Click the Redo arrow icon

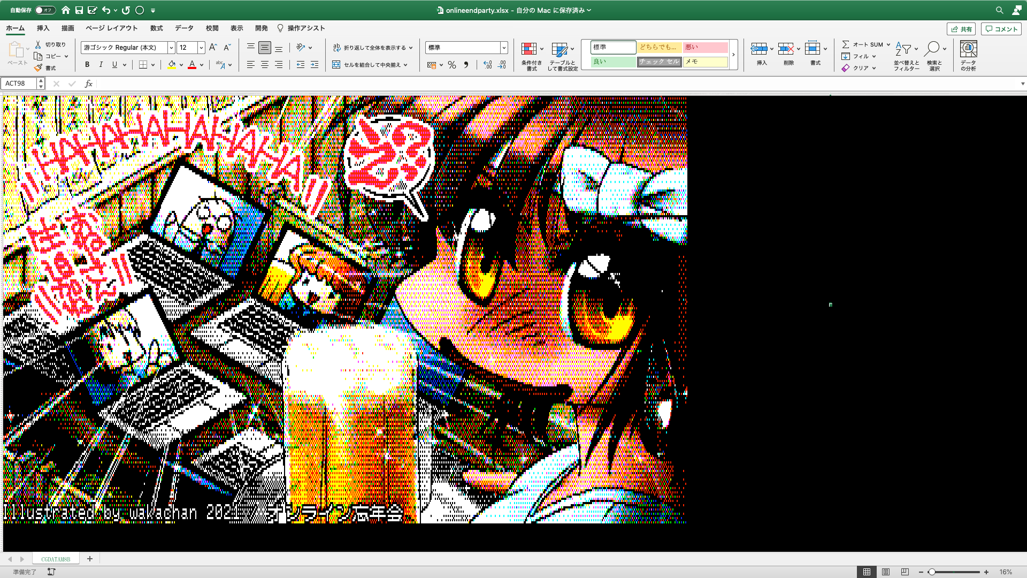126,10
